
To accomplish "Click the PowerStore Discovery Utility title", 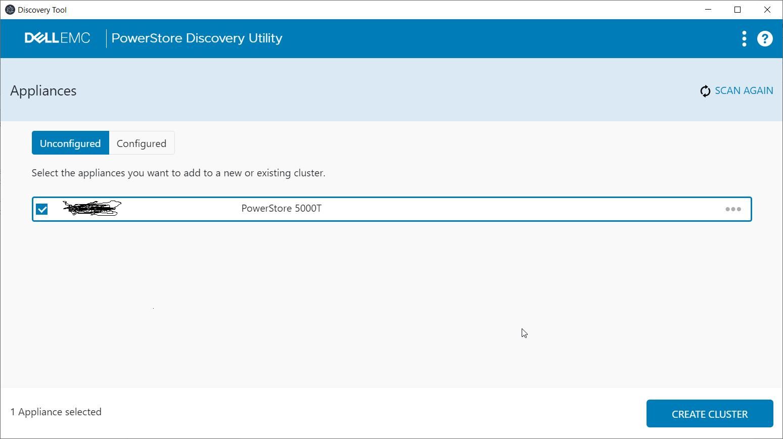I will click(197, 38).
